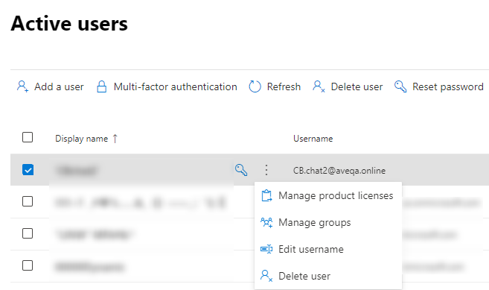Check the second user row checkbox
Viewport: 489px width, 290px height.
[x=28, y=201]
